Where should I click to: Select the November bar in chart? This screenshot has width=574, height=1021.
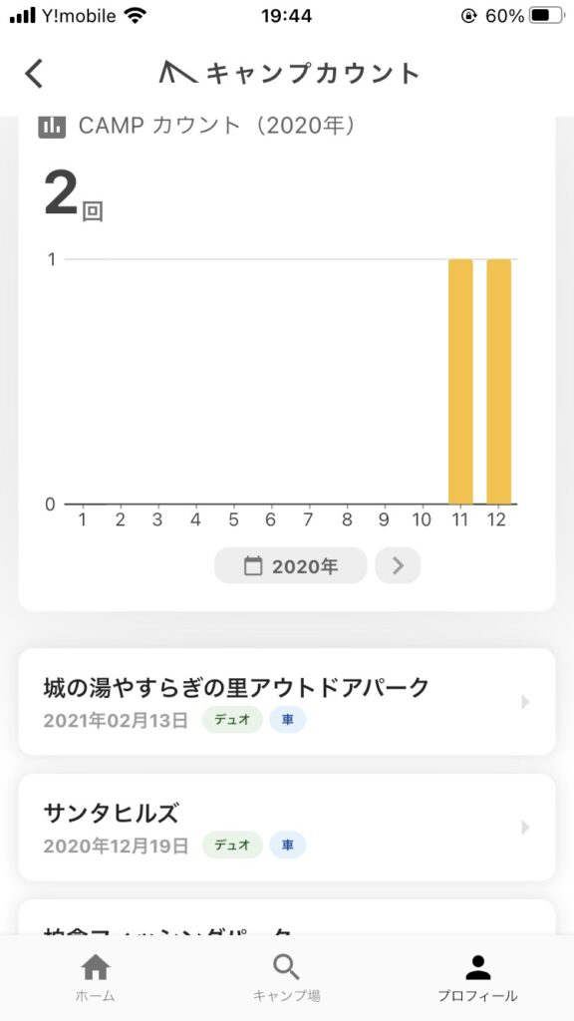pos(460,382)
